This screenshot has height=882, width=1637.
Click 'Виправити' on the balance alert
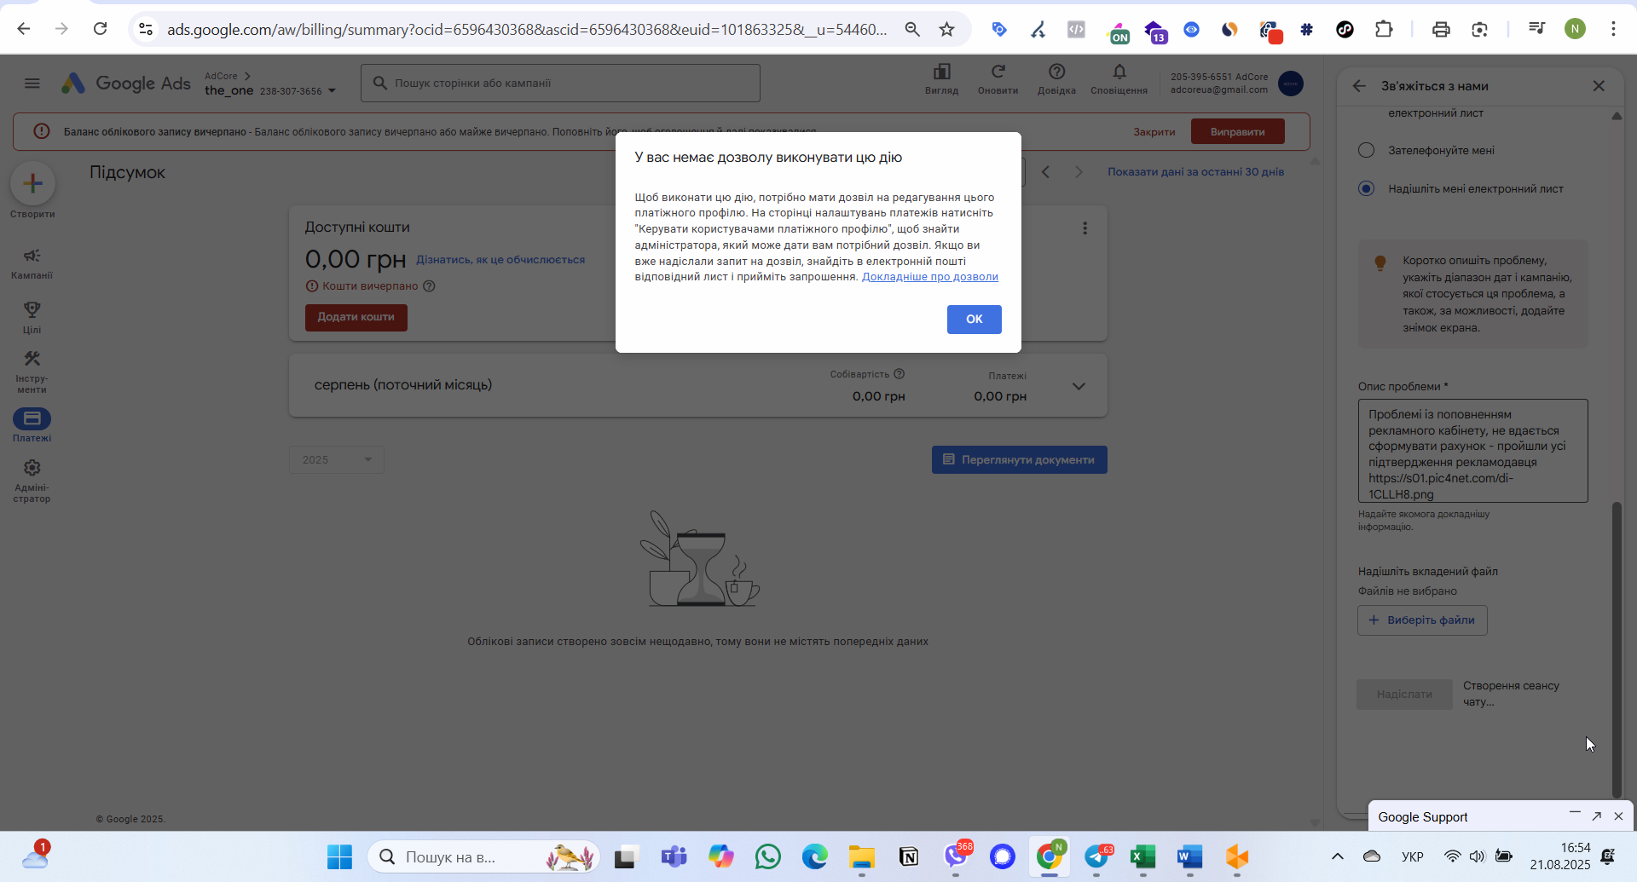(1237, 132)
